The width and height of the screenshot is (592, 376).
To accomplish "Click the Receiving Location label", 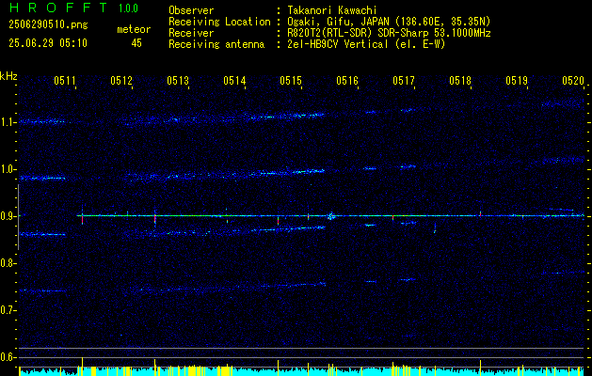I will pyautogui.click(x=219, y=22).
